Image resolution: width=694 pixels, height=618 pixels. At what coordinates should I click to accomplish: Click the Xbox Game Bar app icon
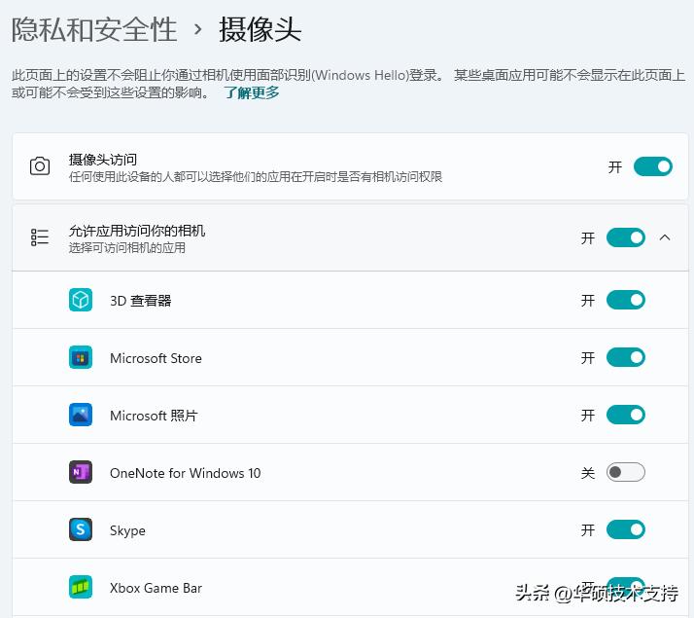point(81,588)
